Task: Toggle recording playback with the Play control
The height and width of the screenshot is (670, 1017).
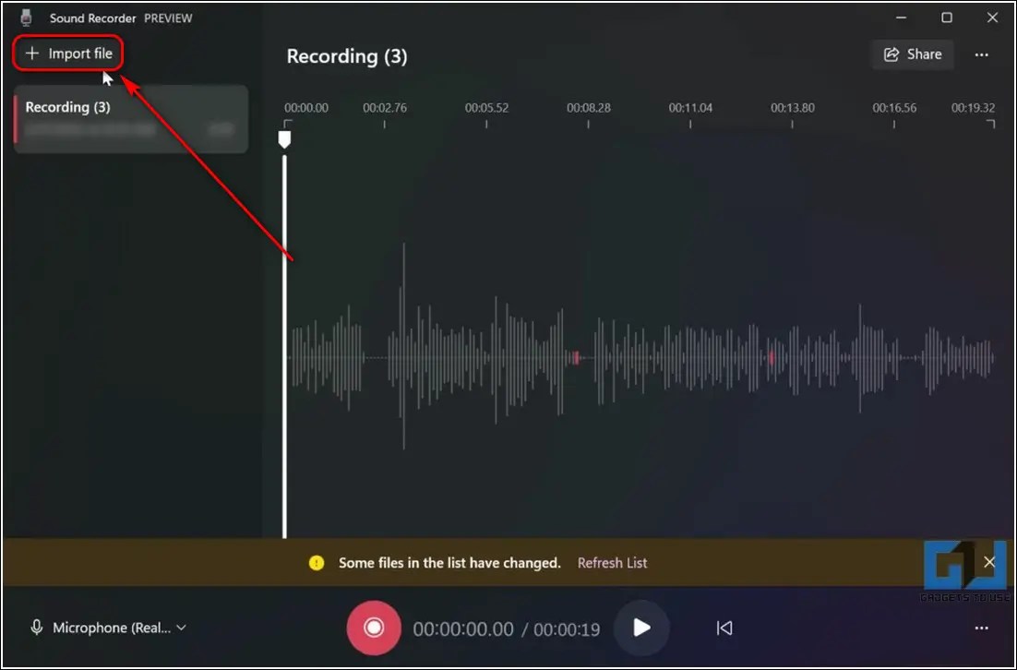Action: pyautogui.click(x=642, y=628)
